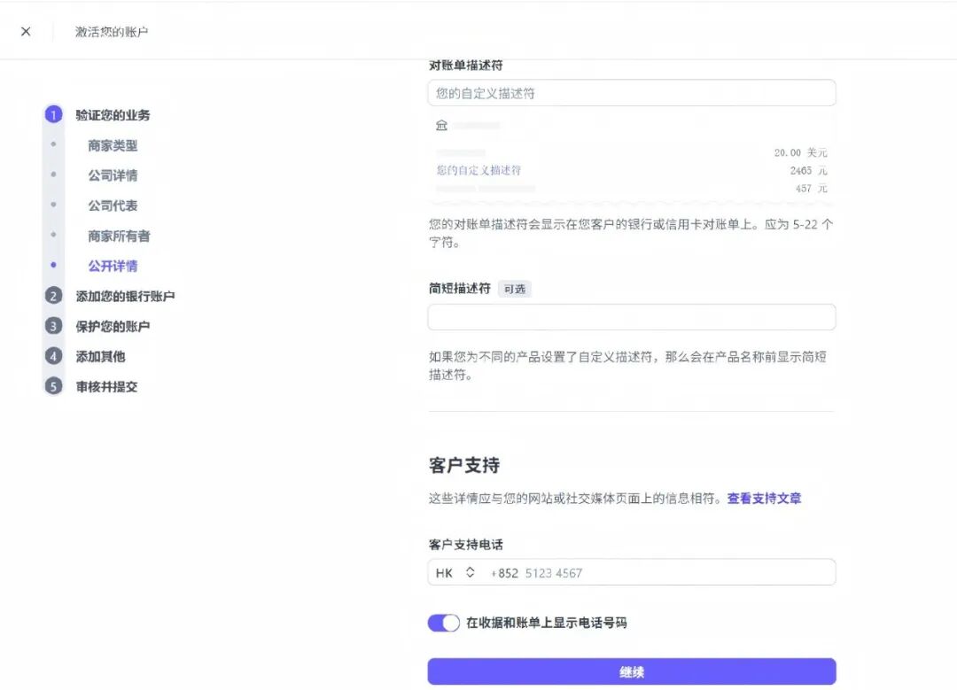Click the 对账单描述符 input field
957x690 pixels.
click(631, 93)
